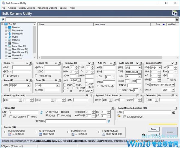Click the icon left of the path field

[x=3, y=19]
